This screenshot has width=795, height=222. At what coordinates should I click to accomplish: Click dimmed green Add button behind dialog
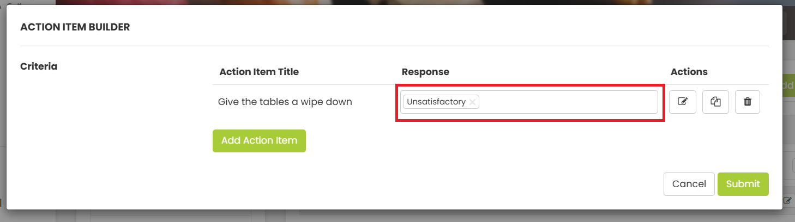coord(788,86)
